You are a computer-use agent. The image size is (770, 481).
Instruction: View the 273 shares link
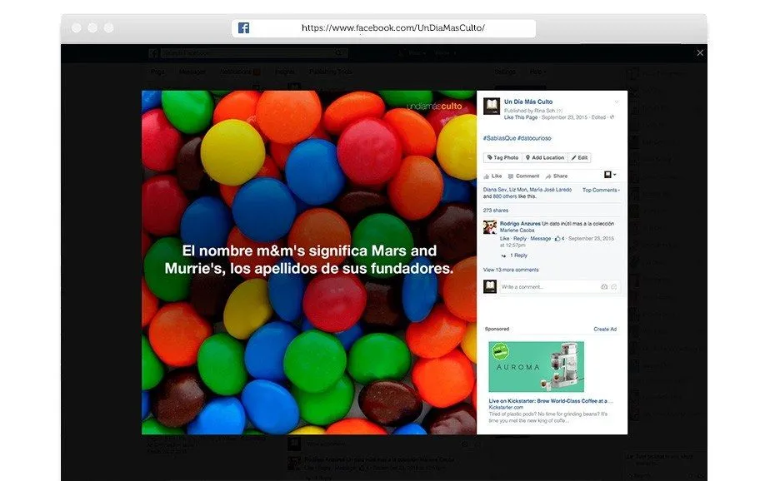pyautogui.click(x=496, y=211)
